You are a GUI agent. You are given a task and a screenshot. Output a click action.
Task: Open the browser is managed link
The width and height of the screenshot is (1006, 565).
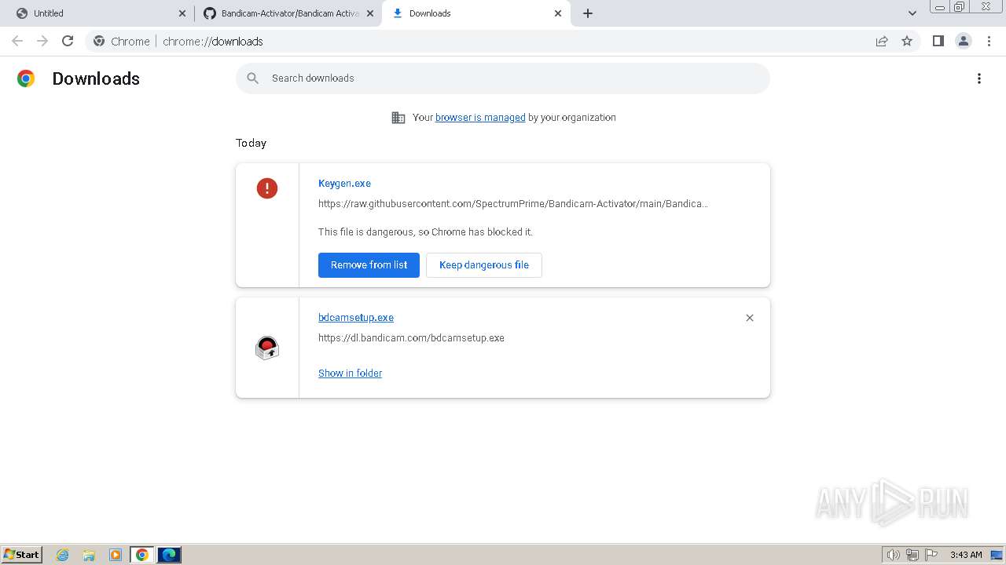pos(480,118)
